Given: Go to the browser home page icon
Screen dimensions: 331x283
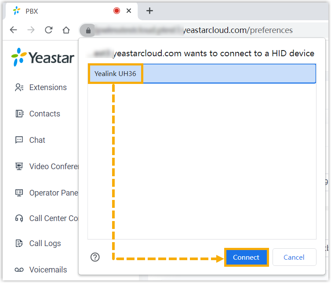Looking at the screenshot, I should (66, 30).
